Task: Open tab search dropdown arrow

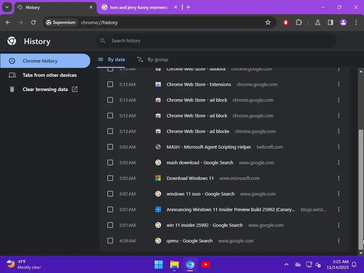Action: (7, 7)
